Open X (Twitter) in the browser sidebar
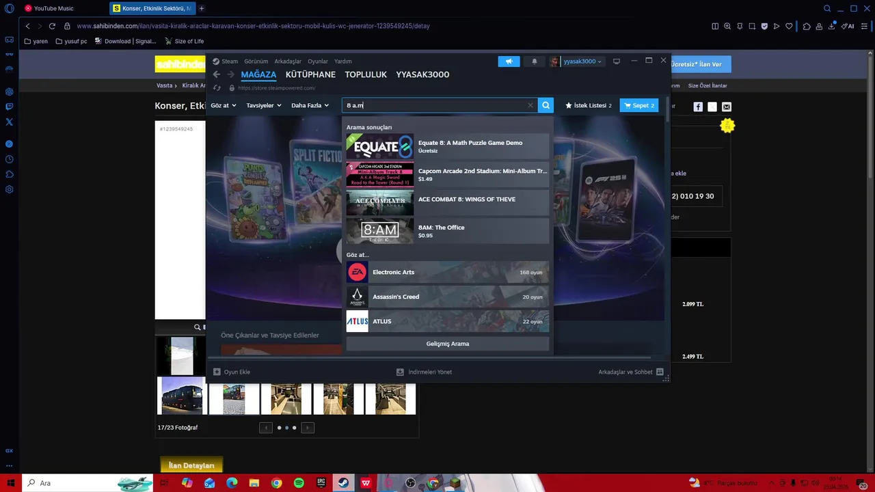Image resolution: width=875 pixels, height=492 pixels. coord(9,122)
